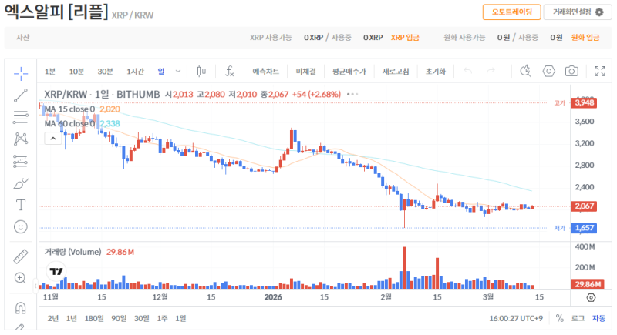Toggle 자동 auto scale
Viewport: 617px width, 335px height.
click(x=599, y=318)
